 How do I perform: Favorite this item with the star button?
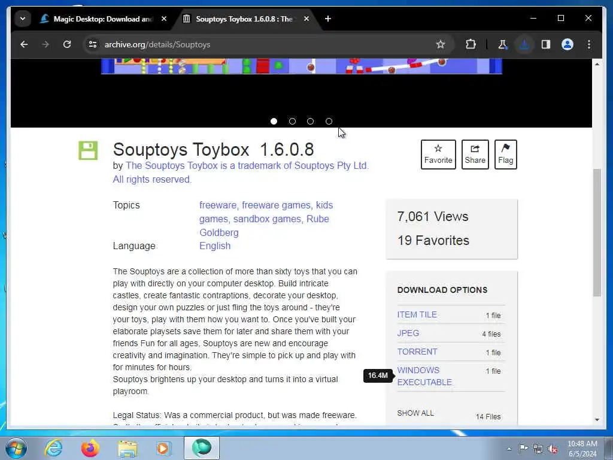pos(438,155)
